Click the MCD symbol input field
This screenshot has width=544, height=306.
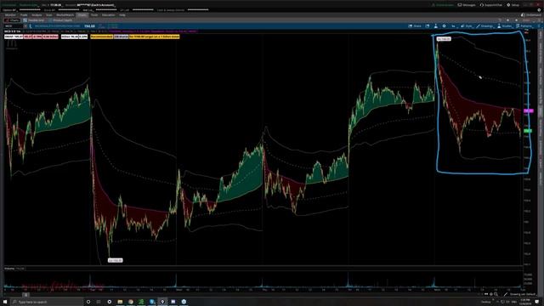tap(14, 26)
